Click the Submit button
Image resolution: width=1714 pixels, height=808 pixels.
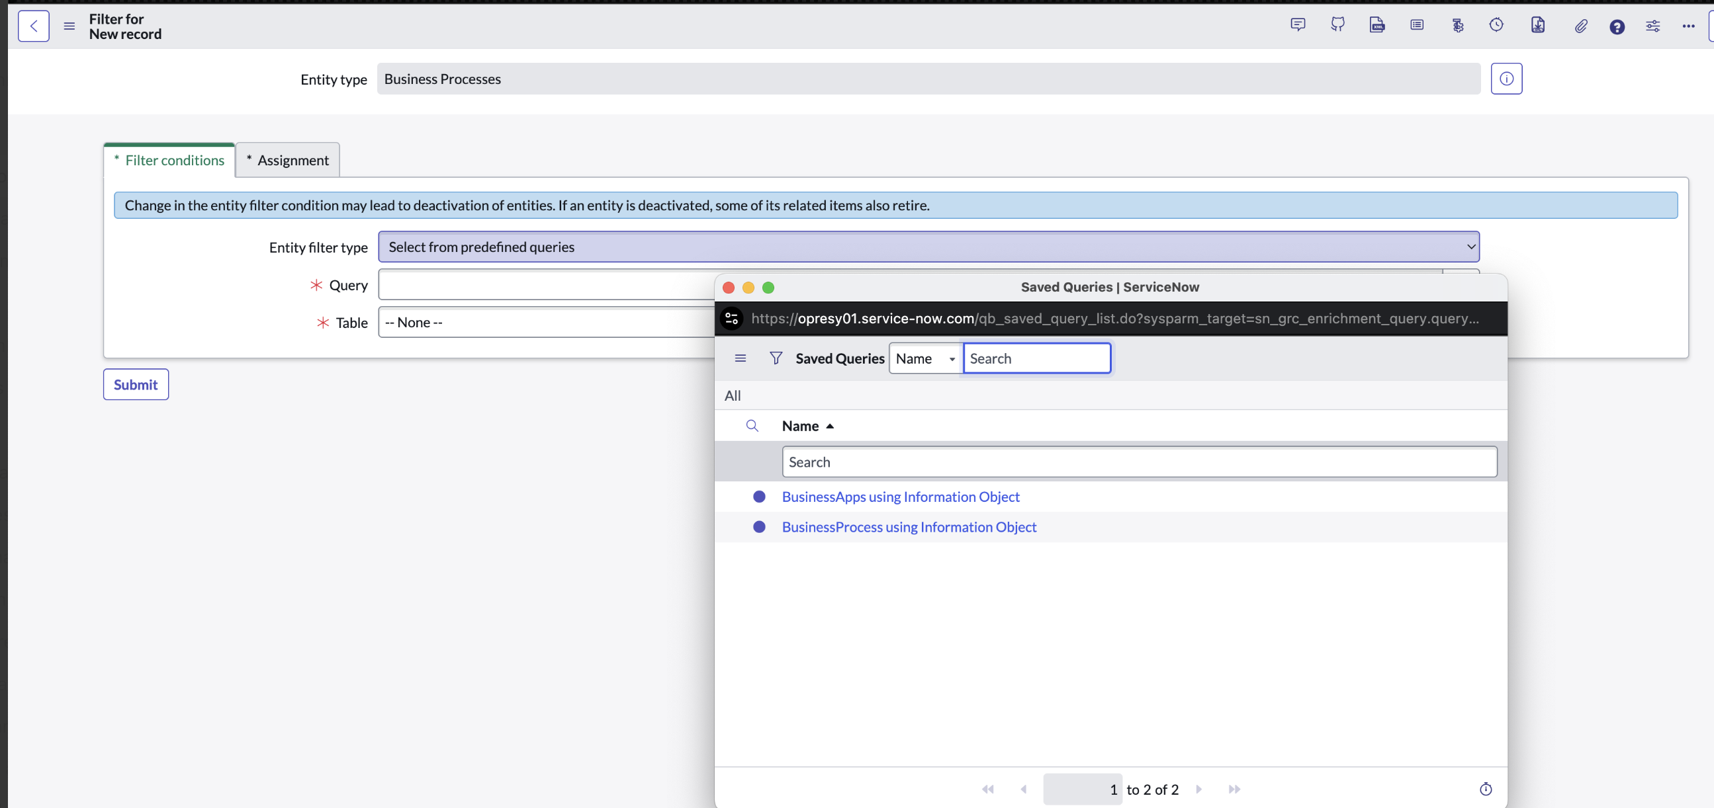136,384
